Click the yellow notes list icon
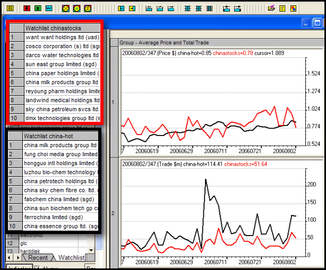Image resolution: width=326 pixels, height=270 pixels. (282, 8)
